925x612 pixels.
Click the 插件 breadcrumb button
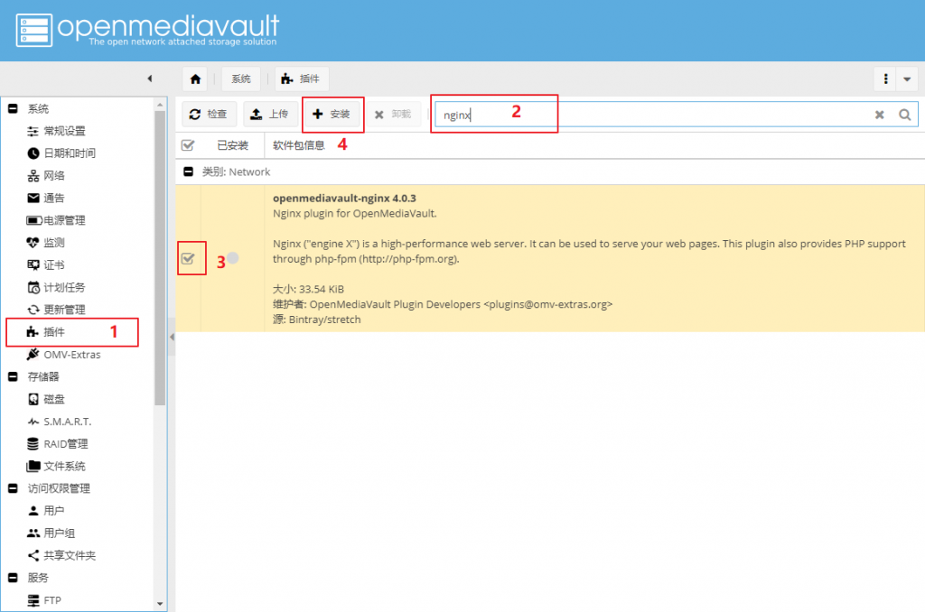[302, 79]
